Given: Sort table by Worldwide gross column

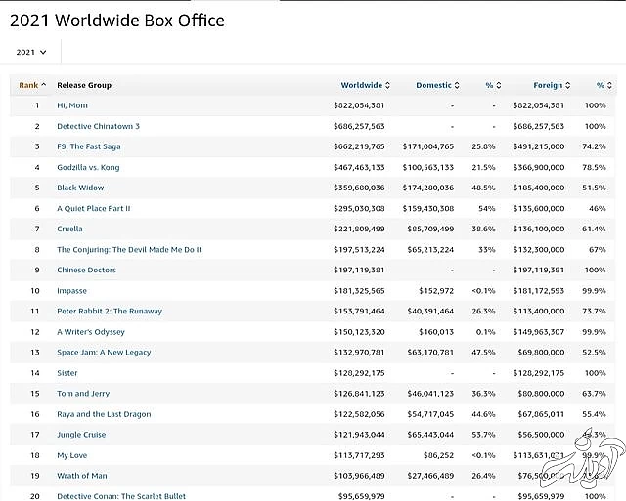Looking at the screenshot, I should [x=364, y=85].
